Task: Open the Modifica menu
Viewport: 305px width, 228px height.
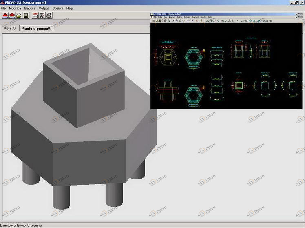Action: point(15,8)
